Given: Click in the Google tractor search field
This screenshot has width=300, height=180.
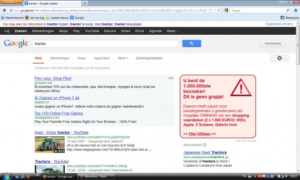Looking at the screenshot, I should 105,44.
